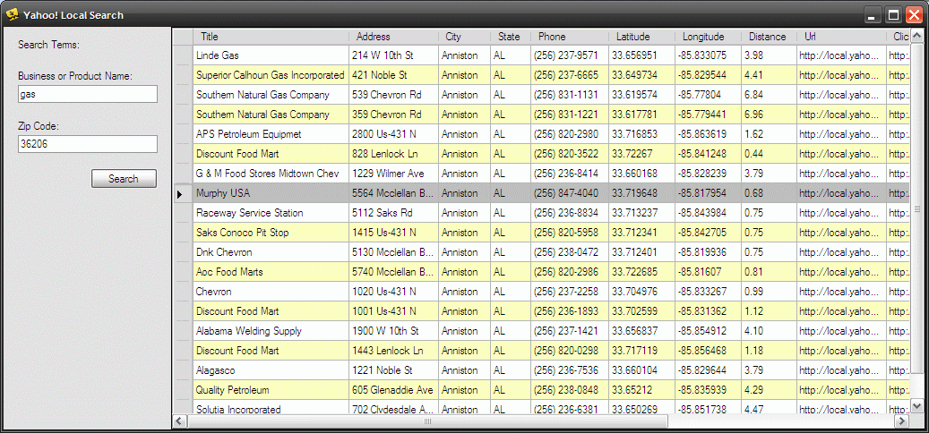The image size is (929, 433).
Task: Click the scroll-down arrow of vertical scrollbar
Action: pyautogui.click(x=916, y=406)
